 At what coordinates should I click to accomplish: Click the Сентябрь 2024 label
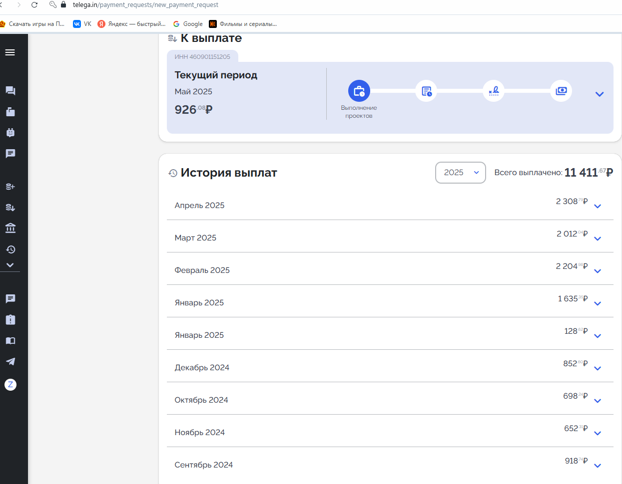(203, 465)
